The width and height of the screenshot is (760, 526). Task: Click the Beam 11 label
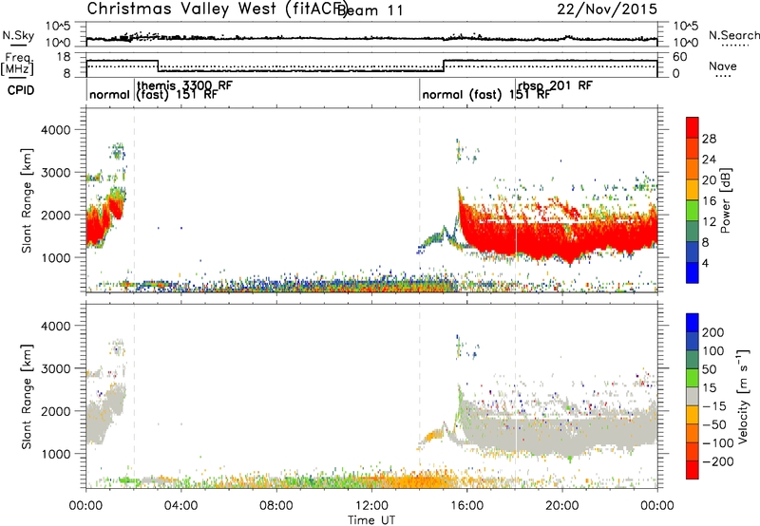click(x=370, y=10)
